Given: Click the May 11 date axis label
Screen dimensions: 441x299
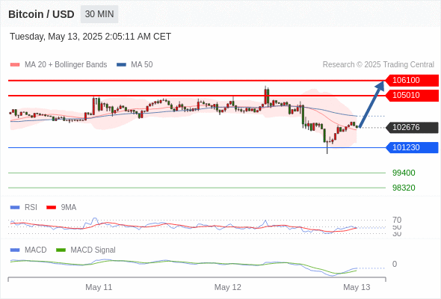Looking at the screenshot, I should pyautogui.click(x=99, y=287).
